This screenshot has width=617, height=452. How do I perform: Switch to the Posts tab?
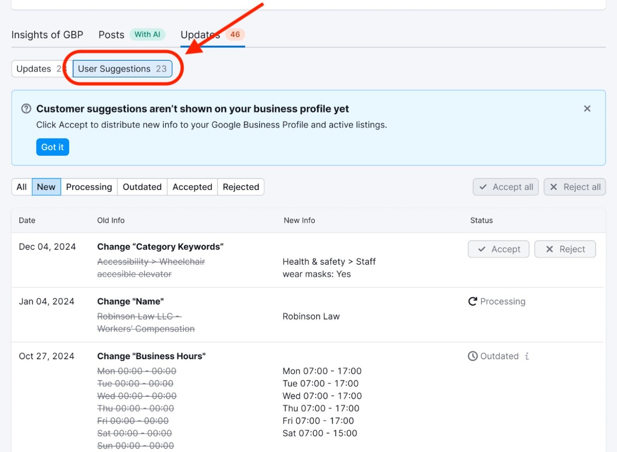pos(111,35)
